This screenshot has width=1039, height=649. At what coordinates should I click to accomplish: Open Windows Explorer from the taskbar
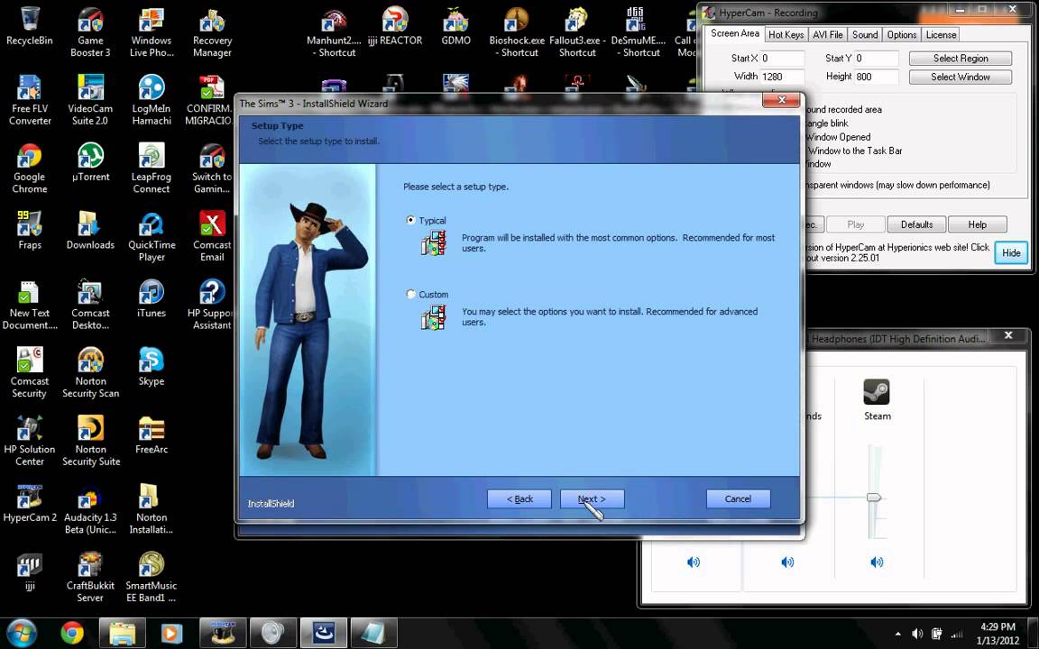(x=122, y=633)
